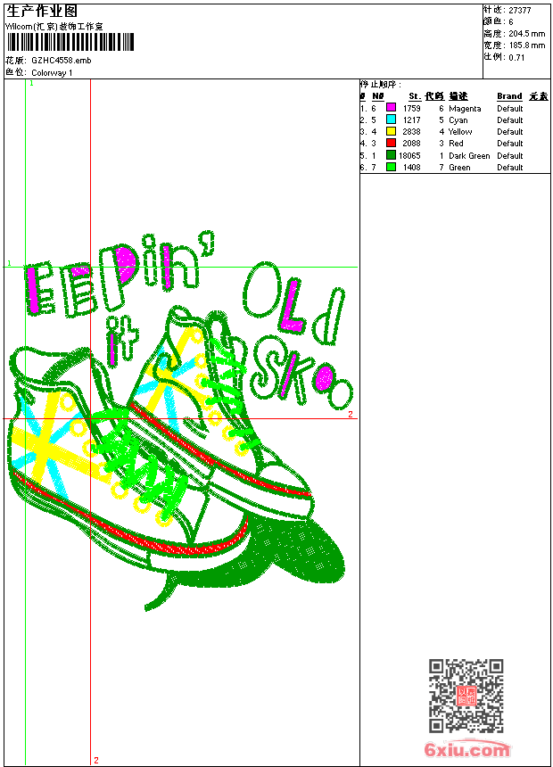This screenshot has height=767, width=553.
Task: Click the red seal in the QR code center
Action: pos(466,696)
